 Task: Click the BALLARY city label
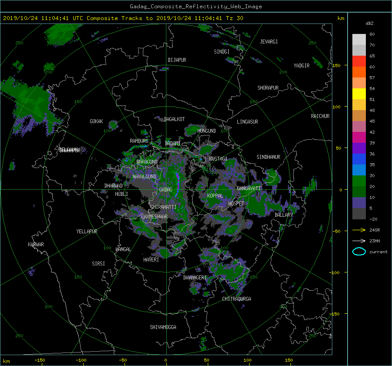tap(284, 215)
